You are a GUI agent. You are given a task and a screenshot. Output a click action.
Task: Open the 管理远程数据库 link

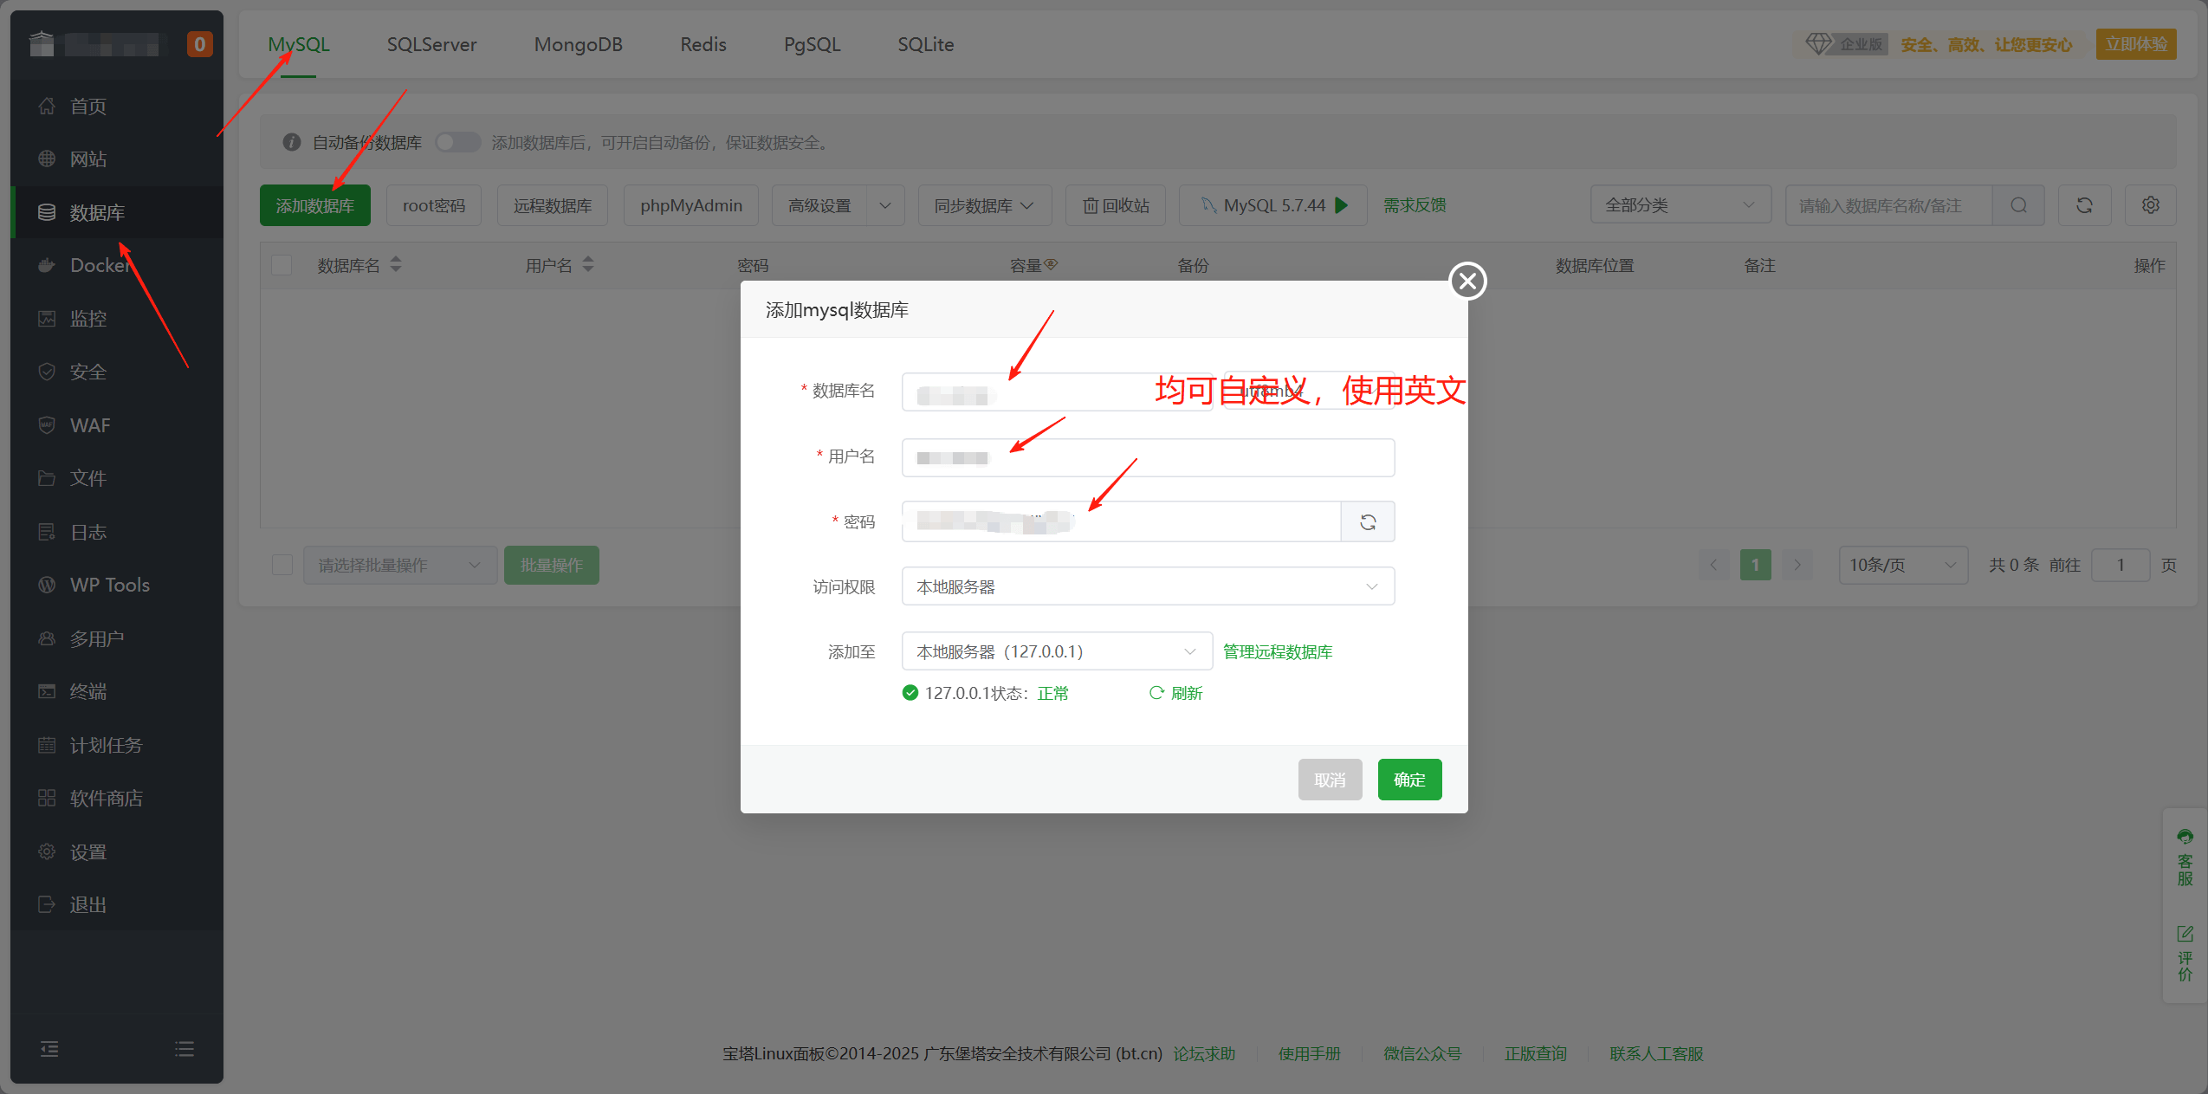(1277, 651)
